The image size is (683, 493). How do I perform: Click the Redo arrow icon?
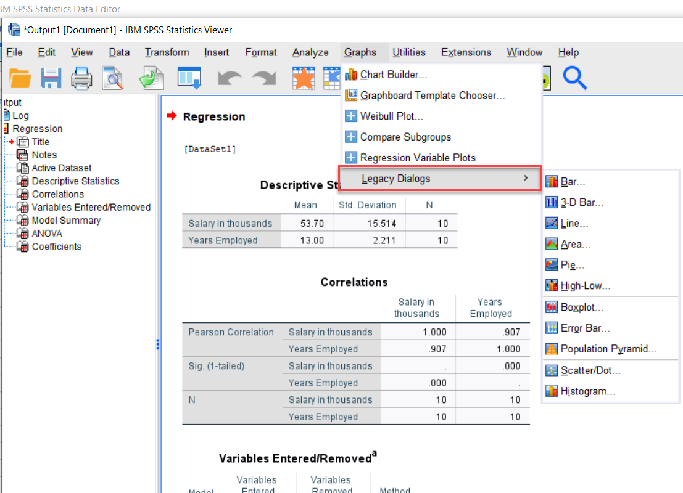click(264, 78)
